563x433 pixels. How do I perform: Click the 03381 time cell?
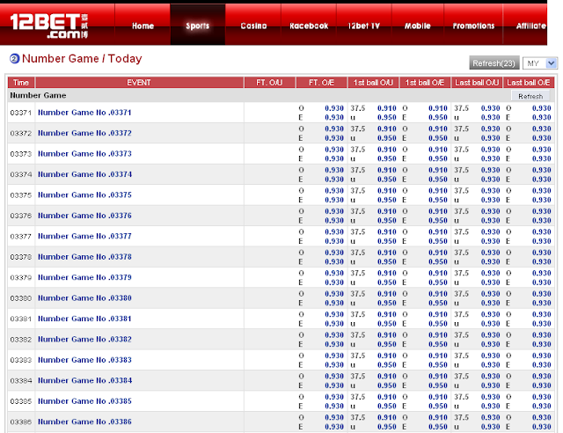21,319
